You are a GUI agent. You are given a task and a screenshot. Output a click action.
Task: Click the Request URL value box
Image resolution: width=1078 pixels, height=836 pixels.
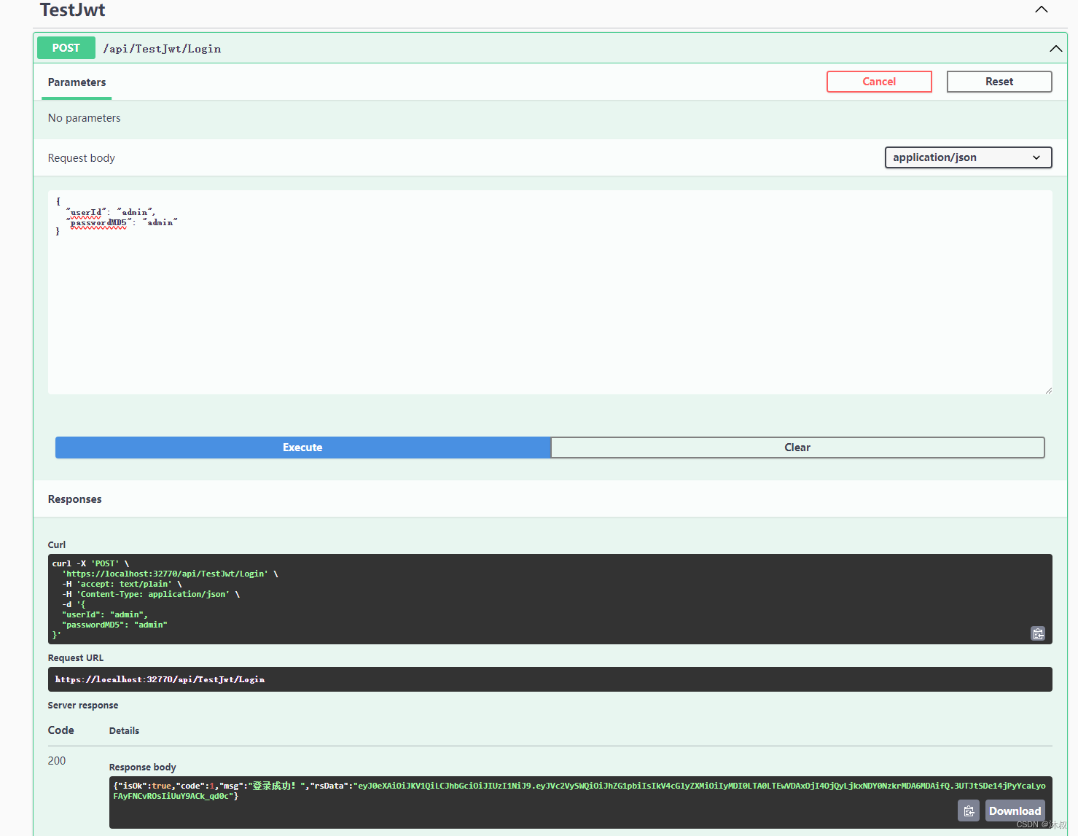550,679
